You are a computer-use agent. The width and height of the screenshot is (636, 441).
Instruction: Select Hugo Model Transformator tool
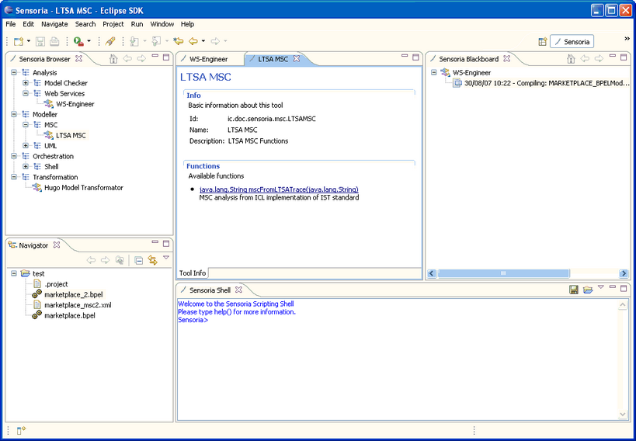point(84,188)
